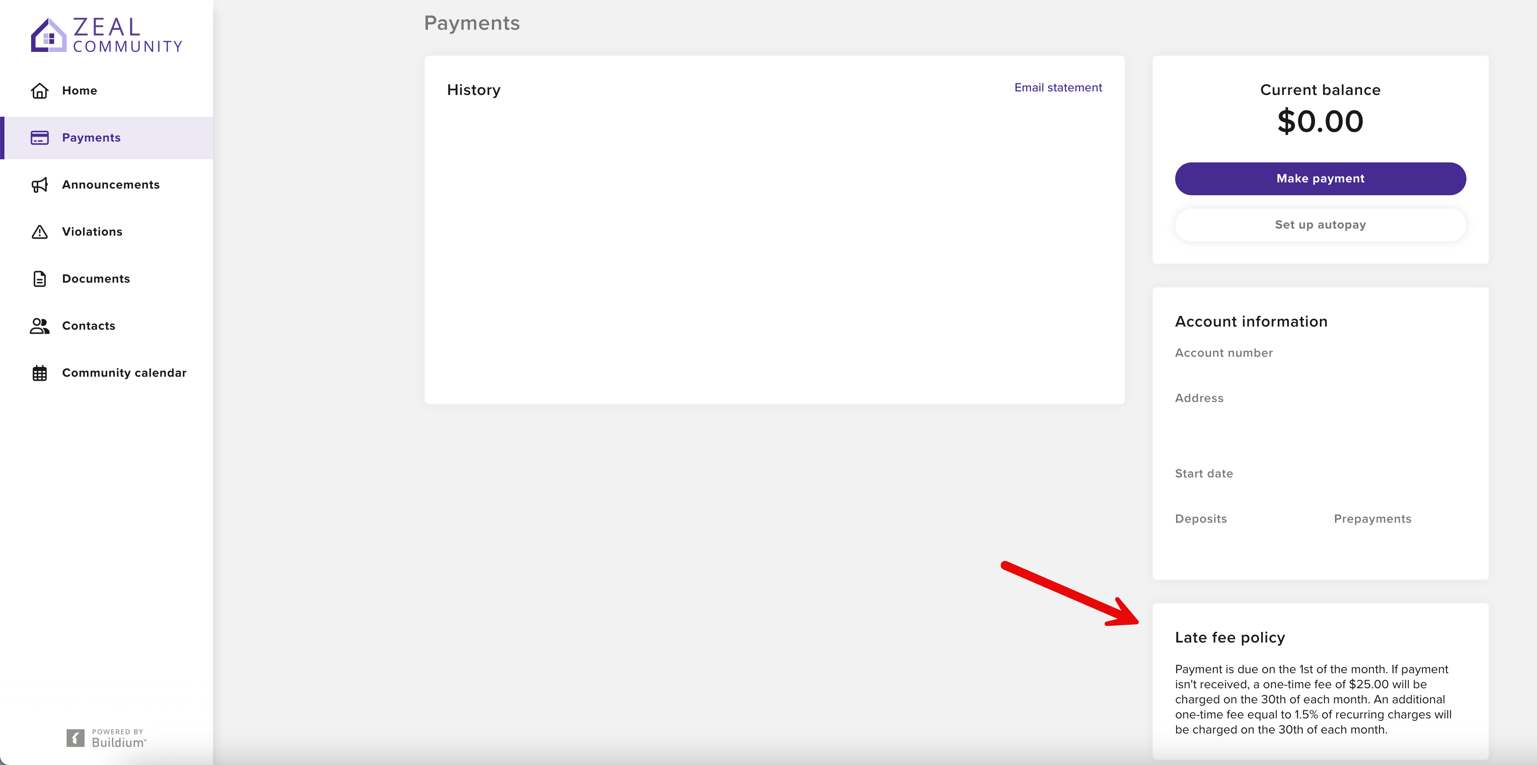Click the Announcements megaphone icon
This screenshot has height=765, width=1537.
40,185
